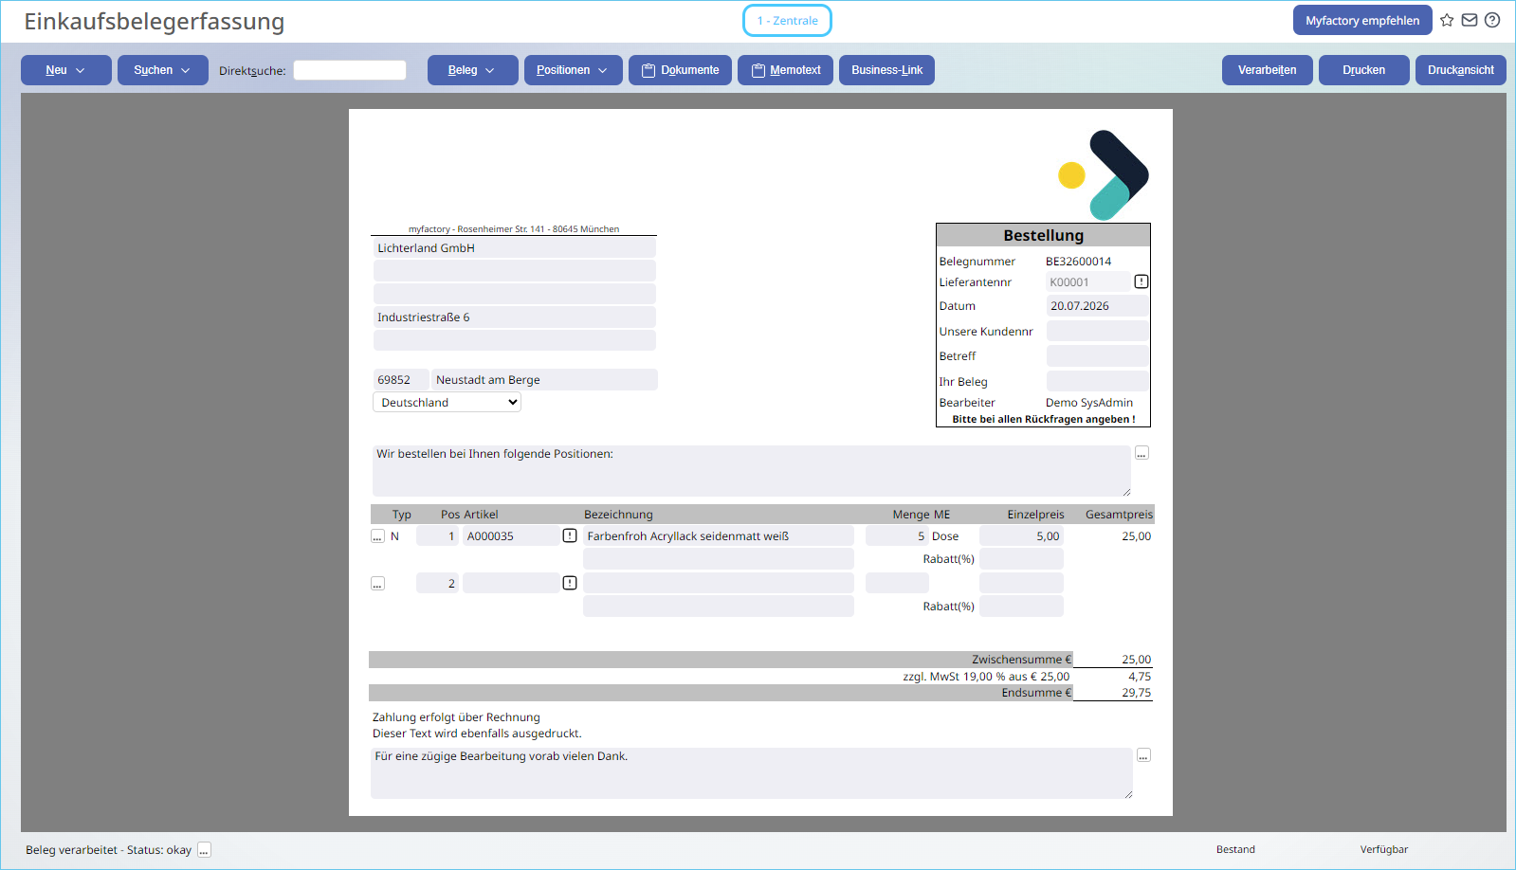Click Farbenfroh Acryllack description field

(x=719, y=535)
